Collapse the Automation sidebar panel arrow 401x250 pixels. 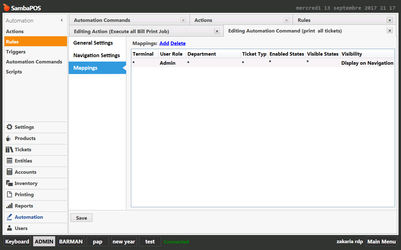click(x=62, y=20)
